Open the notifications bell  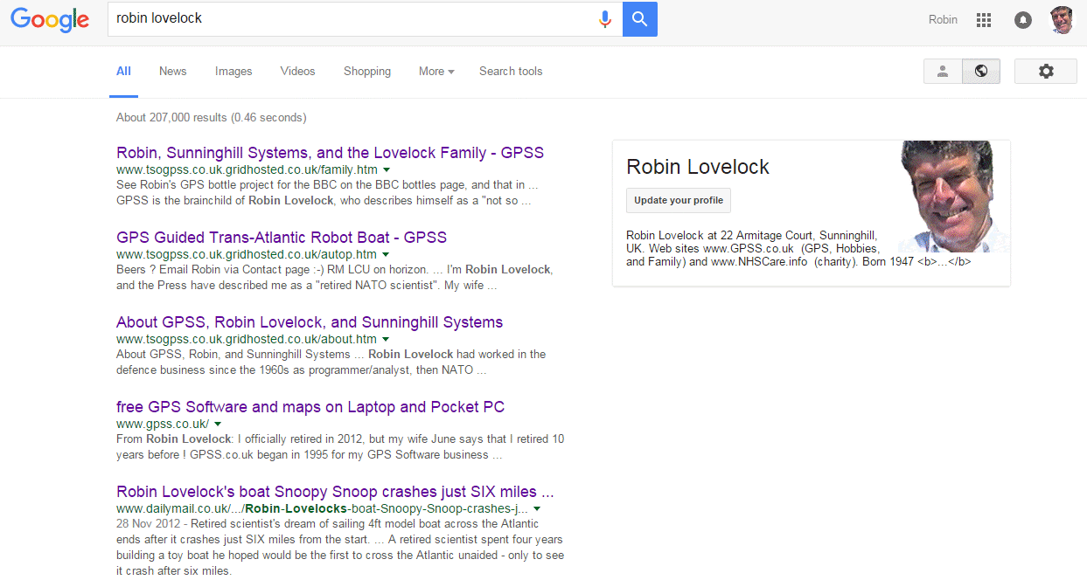1022,19
